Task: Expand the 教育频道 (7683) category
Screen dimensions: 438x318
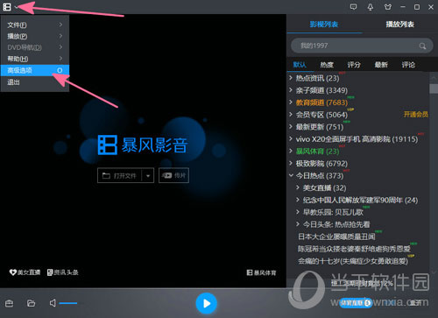Action: pyautogui.click(x=291, y=102)
